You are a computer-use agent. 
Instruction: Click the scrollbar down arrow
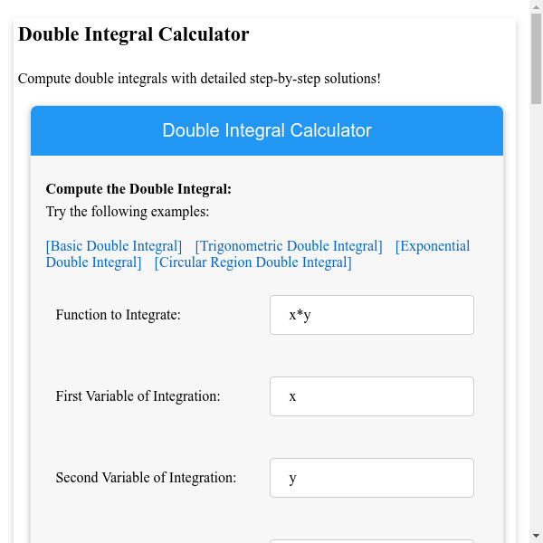tap(536, 536)
